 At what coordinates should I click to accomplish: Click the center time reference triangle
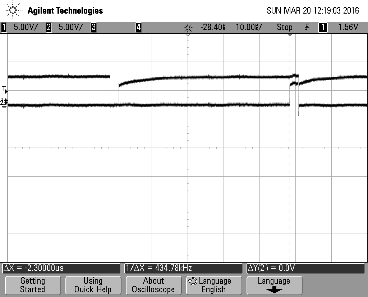point(188,35)
